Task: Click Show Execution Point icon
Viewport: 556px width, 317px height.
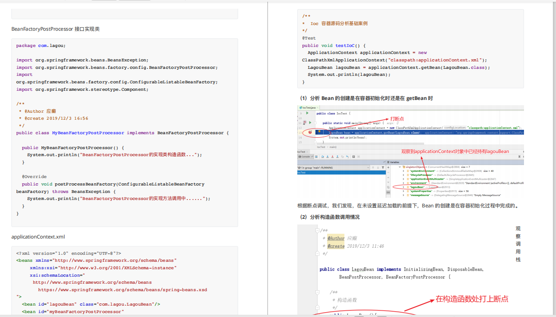Action: (316, 157)
